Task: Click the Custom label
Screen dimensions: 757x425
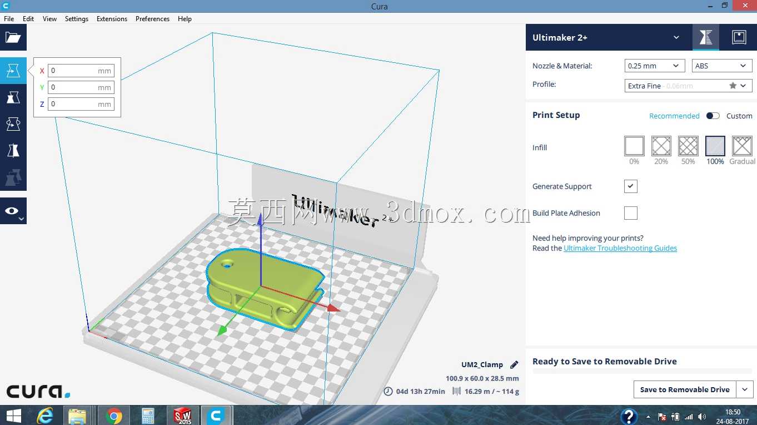Action: tap(739, 116)
